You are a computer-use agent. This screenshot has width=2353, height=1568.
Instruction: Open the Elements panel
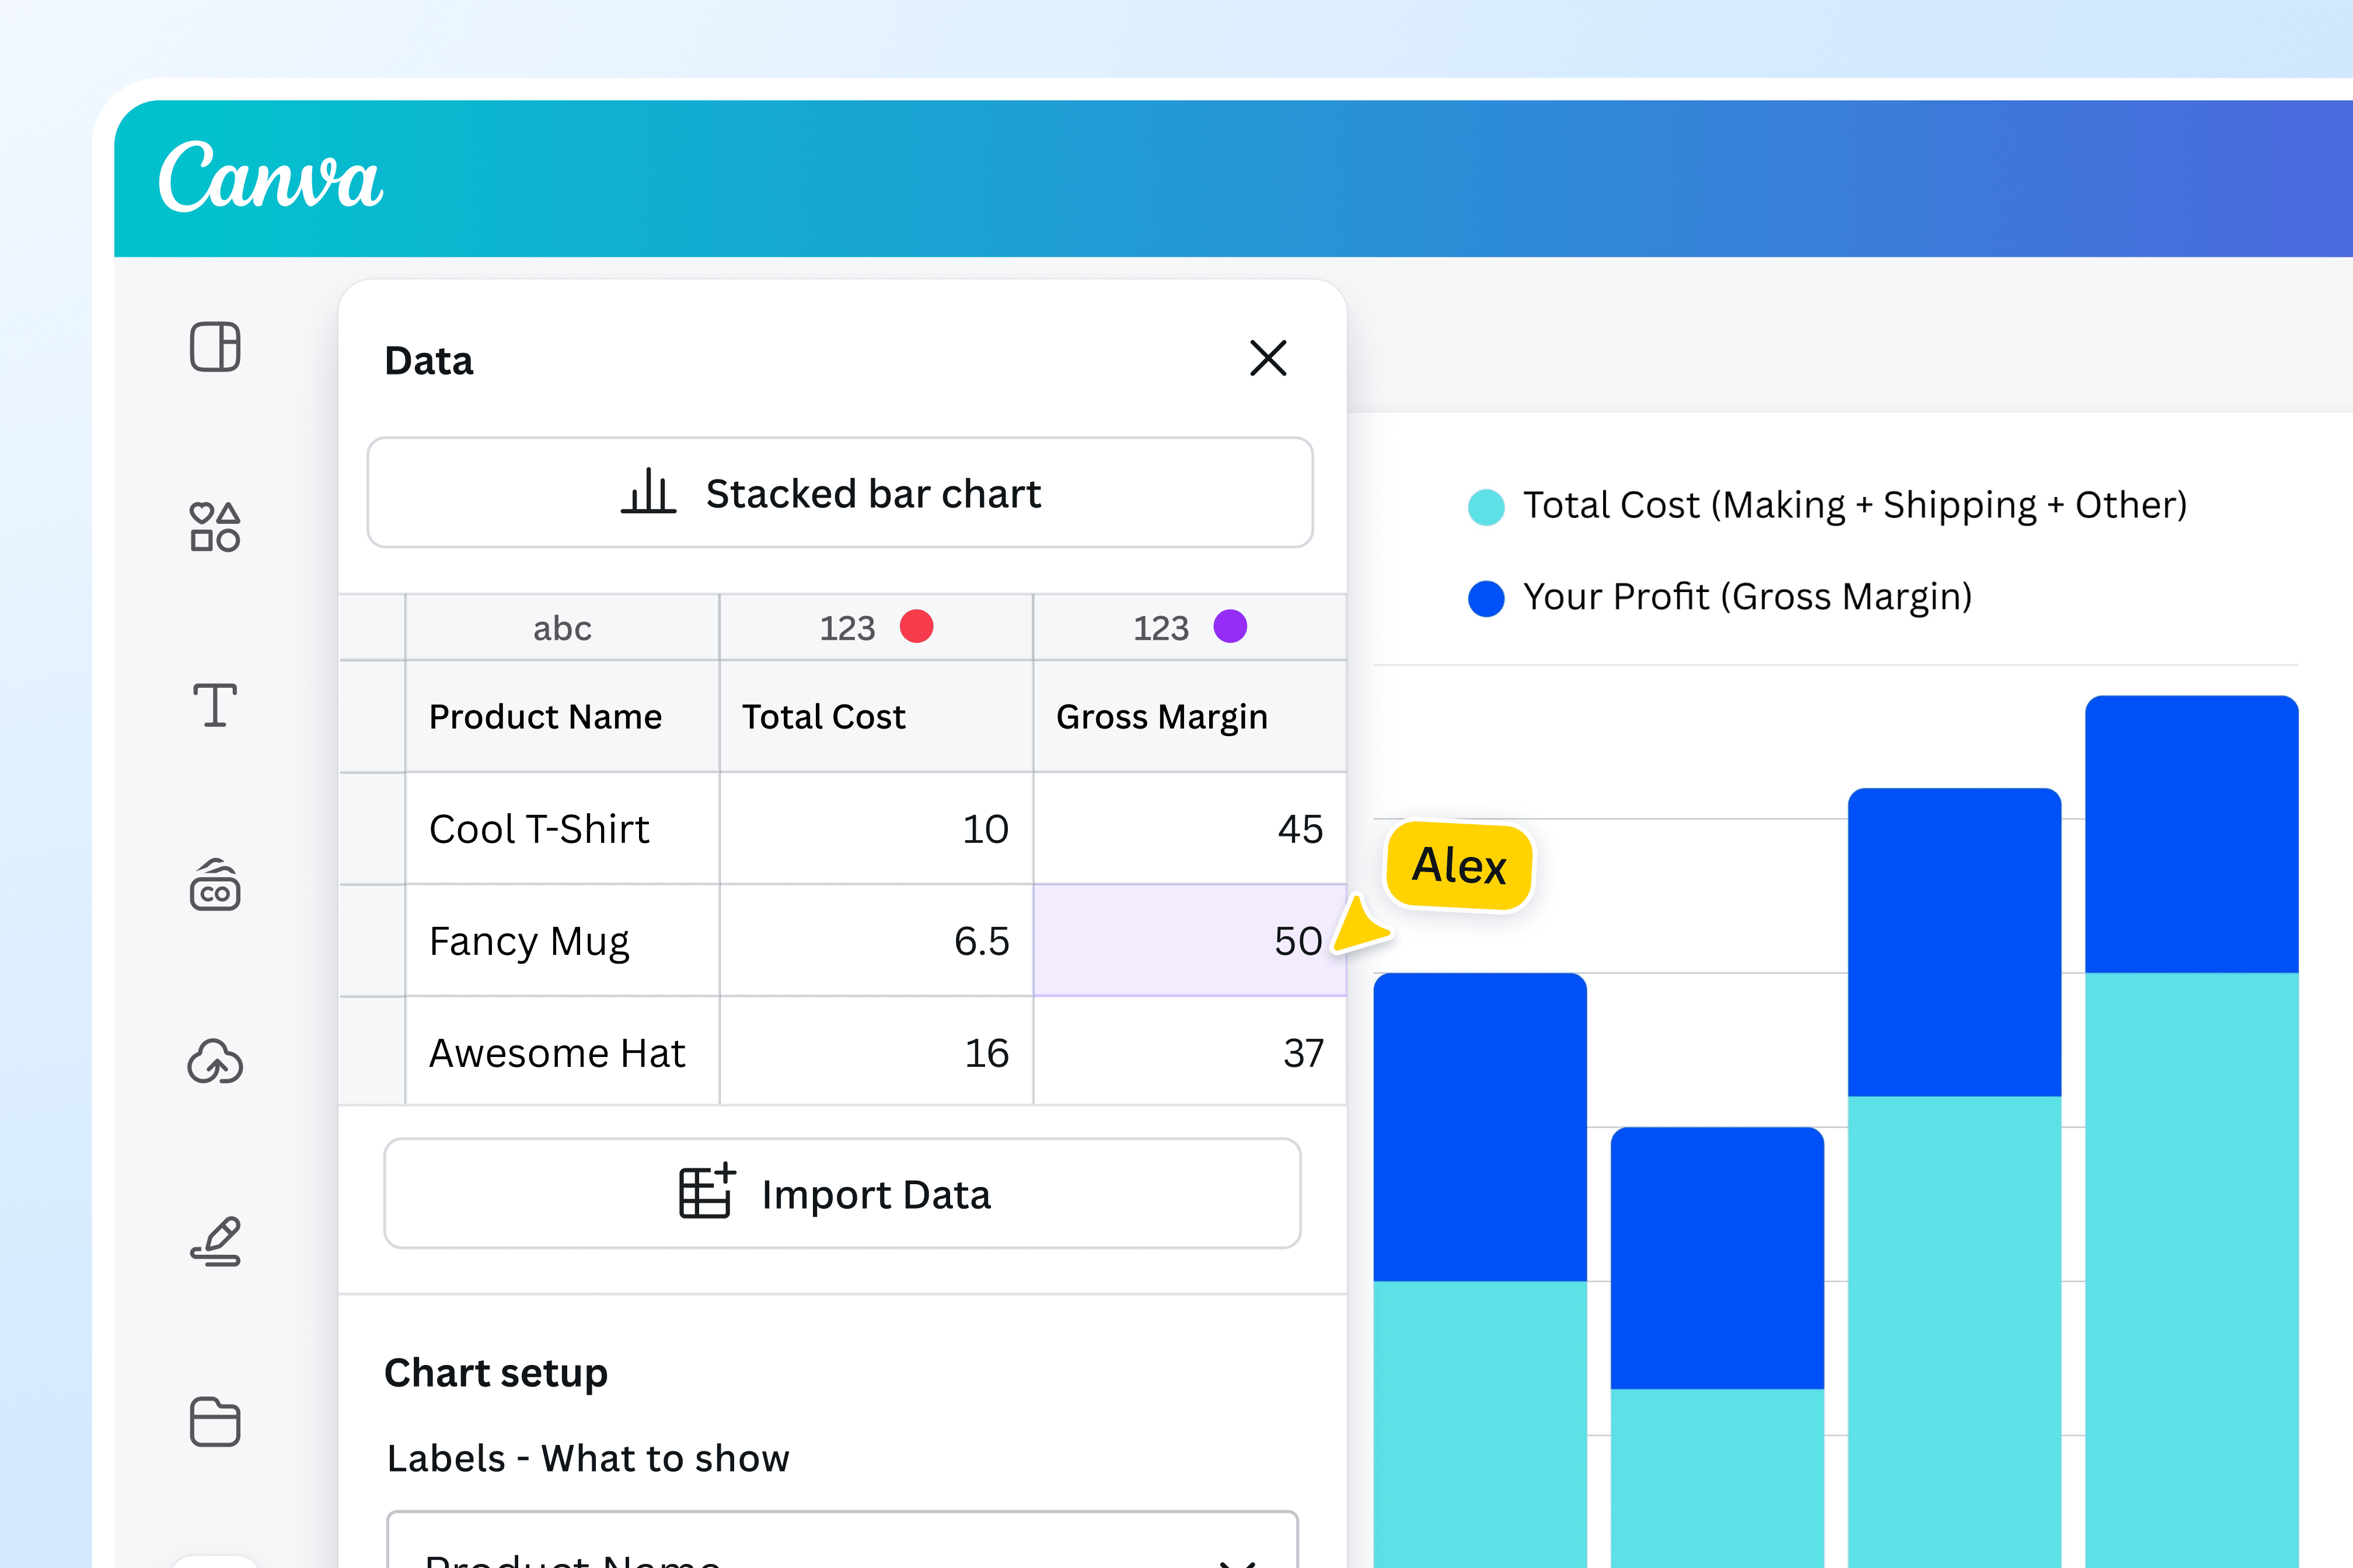click(x=215, y=527)
